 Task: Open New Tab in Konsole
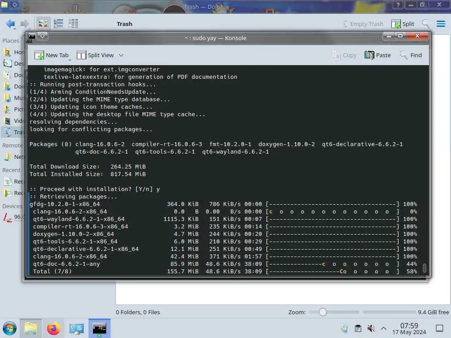[52, 55]
